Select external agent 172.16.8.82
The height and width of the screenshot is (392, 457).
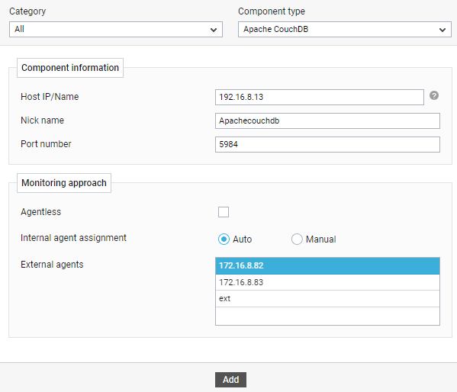[x=327, y=266]
